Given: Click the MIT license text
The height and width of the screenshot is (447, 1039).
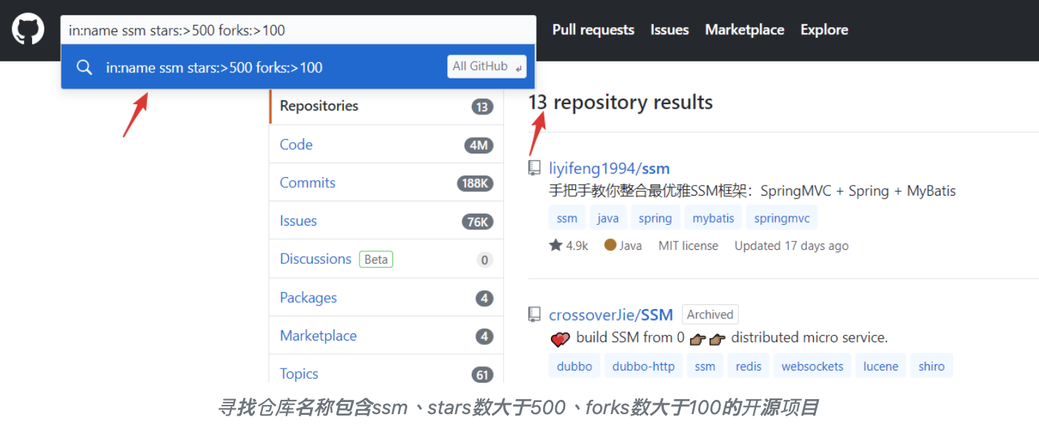Looking at the screenshot, I should (688, 246).
